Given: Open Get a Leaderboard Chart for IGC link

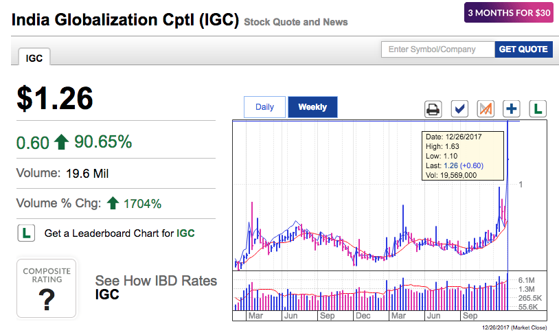Looking at the screenshot, I should [x=119, y=233].
